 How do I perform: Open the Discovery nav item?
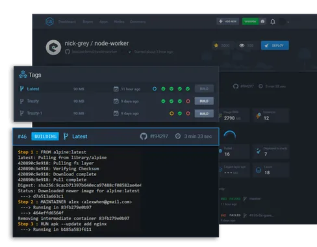coord(138,21)
